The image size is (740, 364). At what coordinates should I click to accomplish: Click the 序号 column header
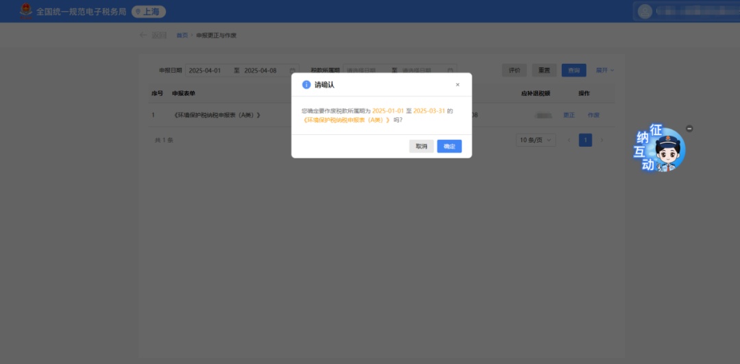point(157,93)
